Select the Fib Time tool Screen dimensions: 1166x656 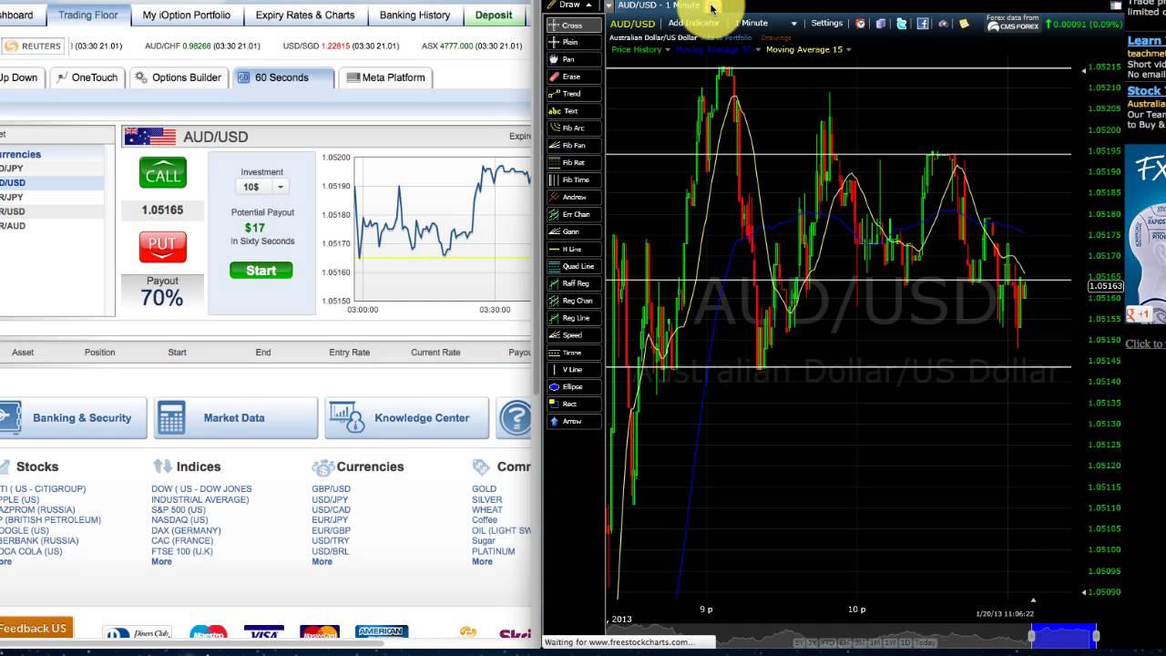click(x=573, y=180)
